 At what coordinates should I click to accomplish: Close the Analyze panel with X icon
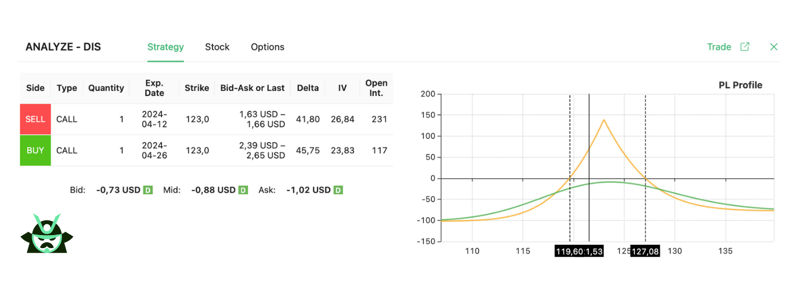tap(774, 47)
